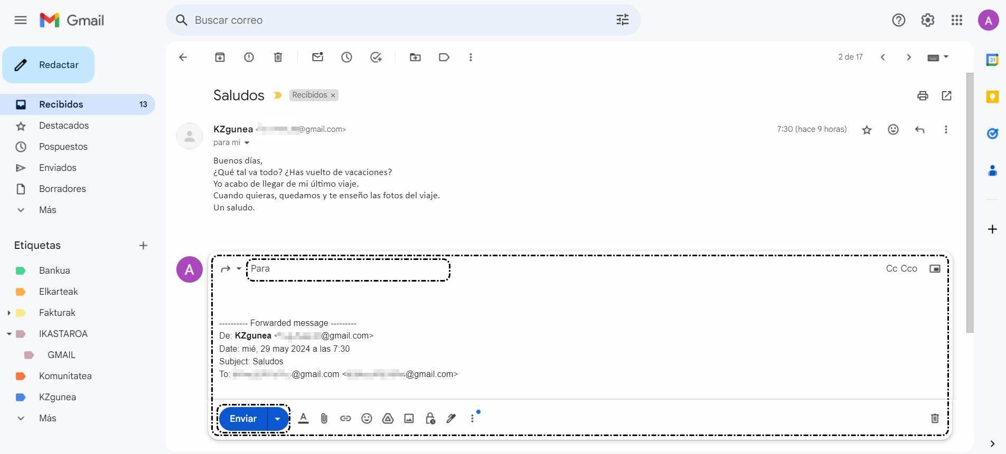Click the Redactar compose button
The image size is (1006, 454).
point(48,65)
